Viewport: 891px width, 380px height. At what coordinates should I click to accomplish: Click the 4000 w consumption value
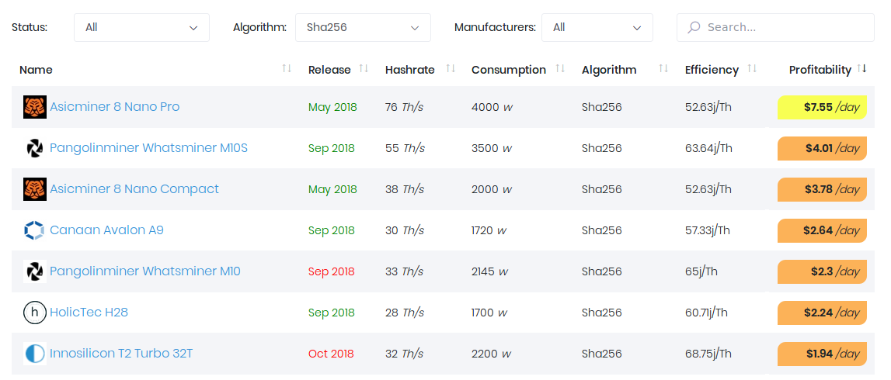click(x=492, y=107)
